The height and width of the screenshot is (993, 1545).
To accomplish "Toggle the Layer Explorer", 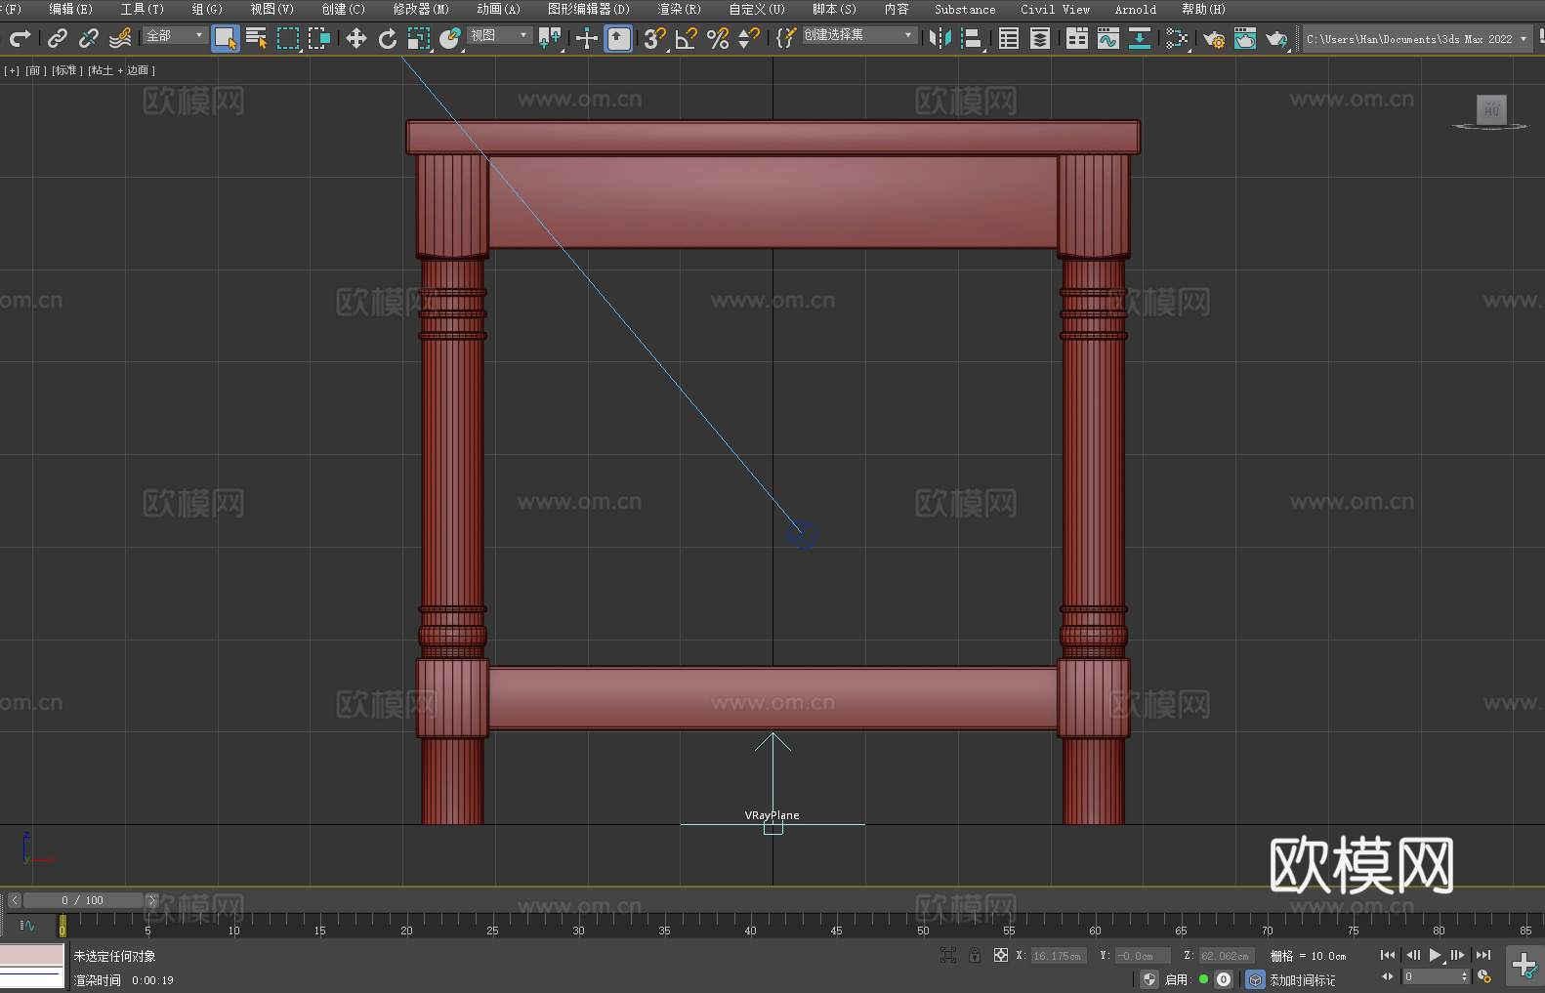I will 1040,38.
